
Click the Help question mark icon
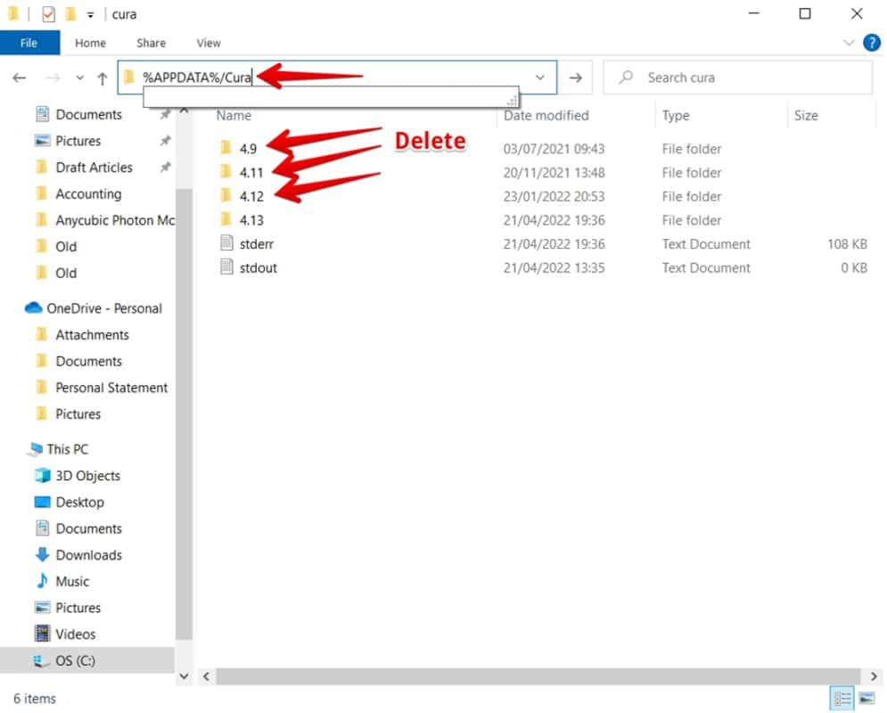click(x=871, y=42)
